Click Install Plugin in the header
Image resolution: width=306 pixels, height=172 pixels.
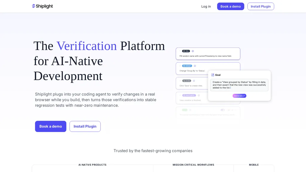pyautogui.click(x=261, y=7)
